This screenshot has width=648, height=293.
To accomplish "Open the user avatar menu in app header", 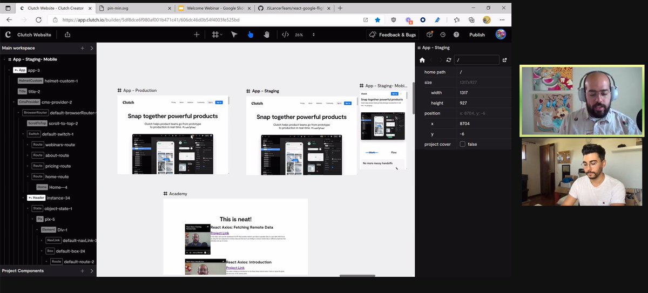I will (x=501, y=35).
